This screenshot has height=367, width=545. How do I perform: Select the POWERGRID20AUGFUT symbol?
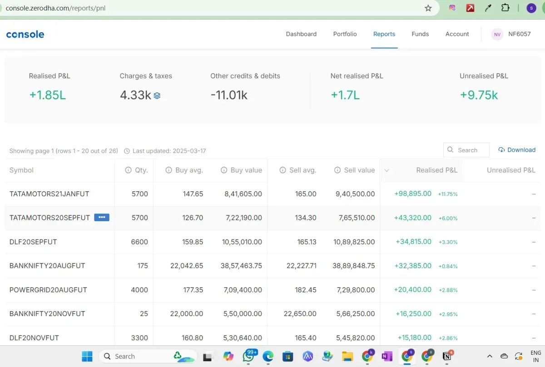48,290
